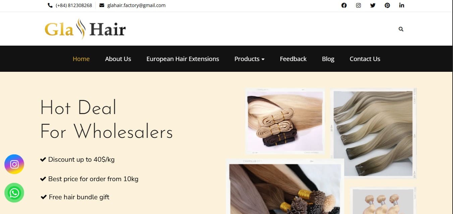This screenshot has height=214, width=453.
Task: Expand the Products dropdown arrow
Action: coord(263,59)
